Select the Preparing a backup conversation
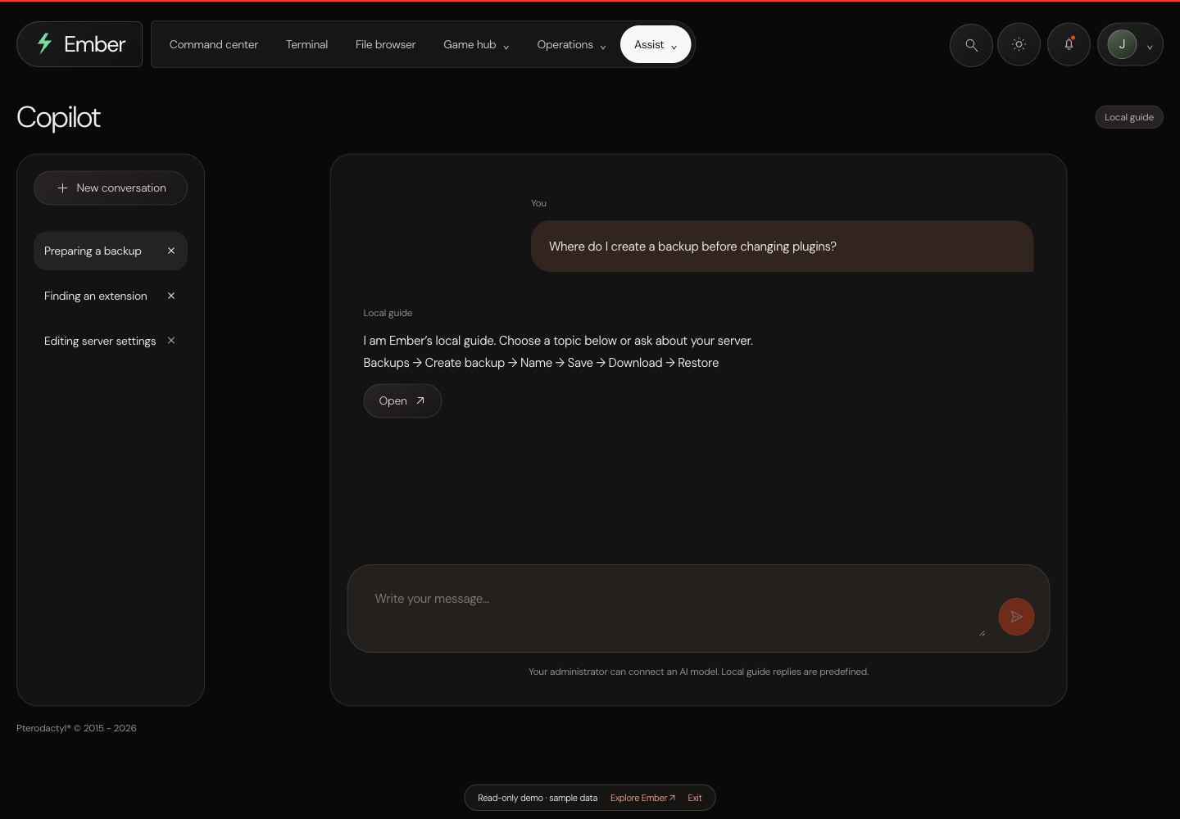Viewport: 1180px width, 819px height. click(93, 251)
